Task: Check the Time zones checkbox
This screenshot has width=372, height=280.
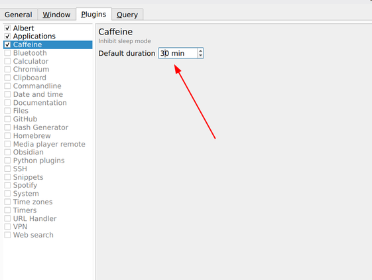Action: click(7, 202)
